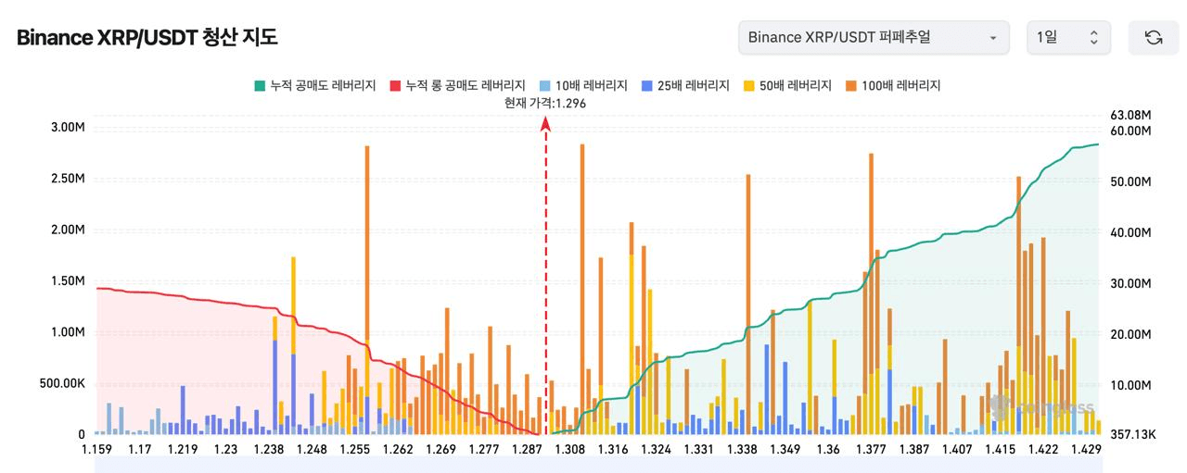This screenshot has width=1187, height=473.
Task: Click the 1.255 price axis label
Action: [354, 449]
